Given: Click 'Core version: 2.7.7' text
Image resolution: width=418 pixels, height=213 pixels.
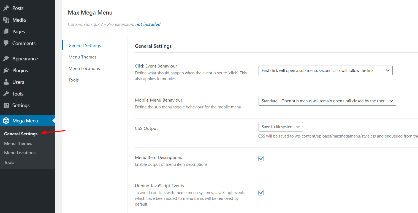Looking at the screenshot, I should (85, 24).
